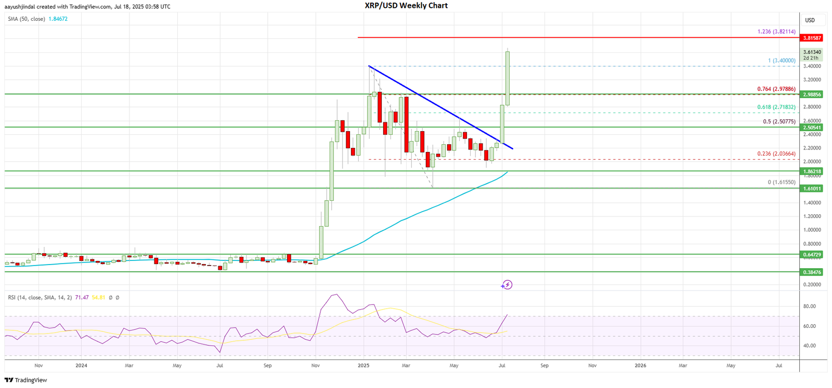Viewport: 832px width, 388px height.
Task: Select the 1.236 (3.82114) Fibonacci label
Action: 776,32
